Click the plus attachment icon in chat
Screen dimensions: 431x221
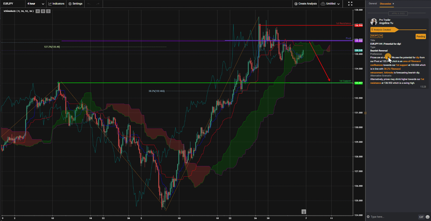click(368, 217)
